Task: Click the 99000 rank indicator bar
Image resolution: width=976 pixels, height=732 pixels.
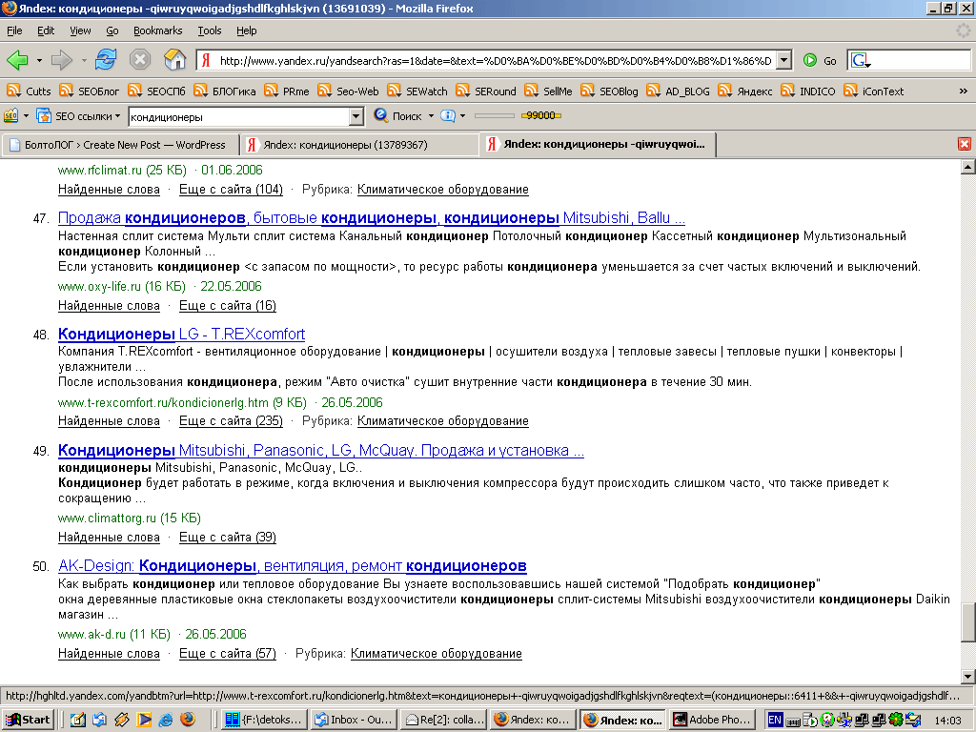Action: [x=541, y=115]
